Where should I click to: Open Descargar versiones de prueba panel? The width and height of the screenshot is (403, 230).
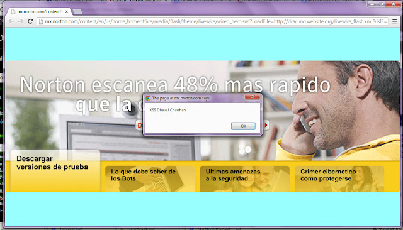click(x=55, y=171)
